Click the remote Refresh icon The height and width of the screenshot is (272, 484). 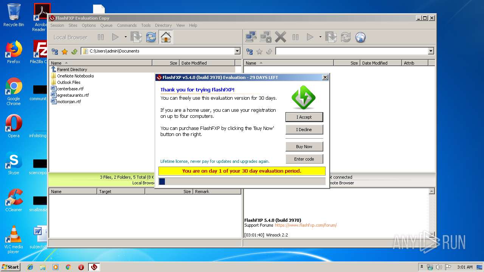coord(345,37)
